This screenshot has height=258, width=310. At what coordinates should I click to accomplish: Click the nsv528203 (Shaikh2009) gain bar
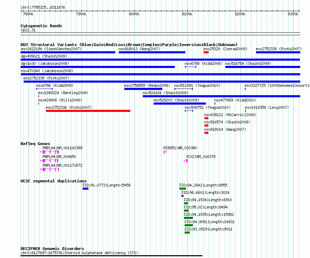179,104
